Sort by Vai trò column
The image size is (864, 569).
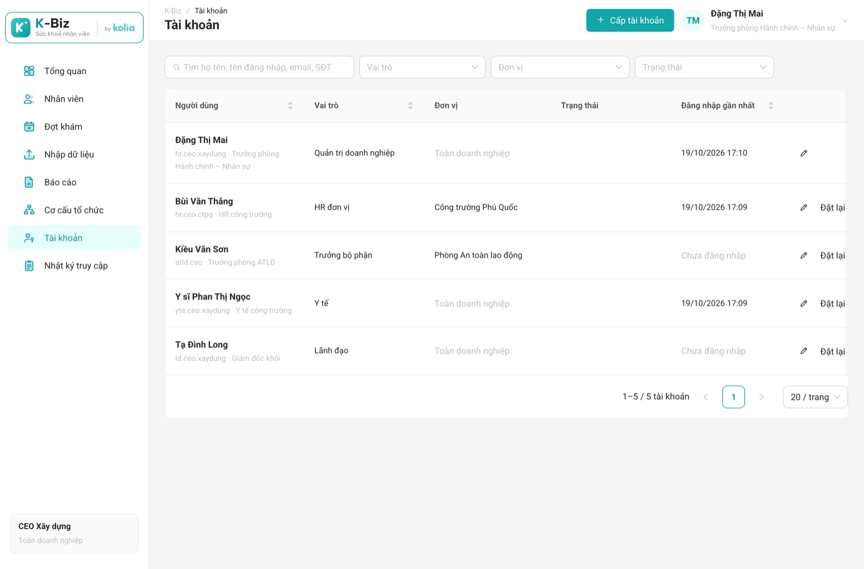point(410,106)
